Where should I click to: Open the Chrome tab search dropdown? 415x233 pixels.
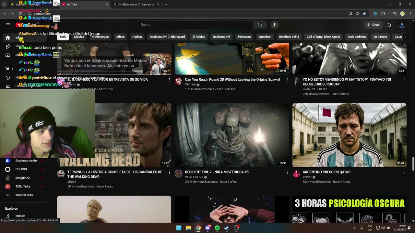(x=4, y=5)
